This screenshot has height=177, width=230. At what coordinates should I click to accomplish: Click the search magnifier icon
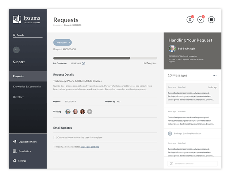14,35
